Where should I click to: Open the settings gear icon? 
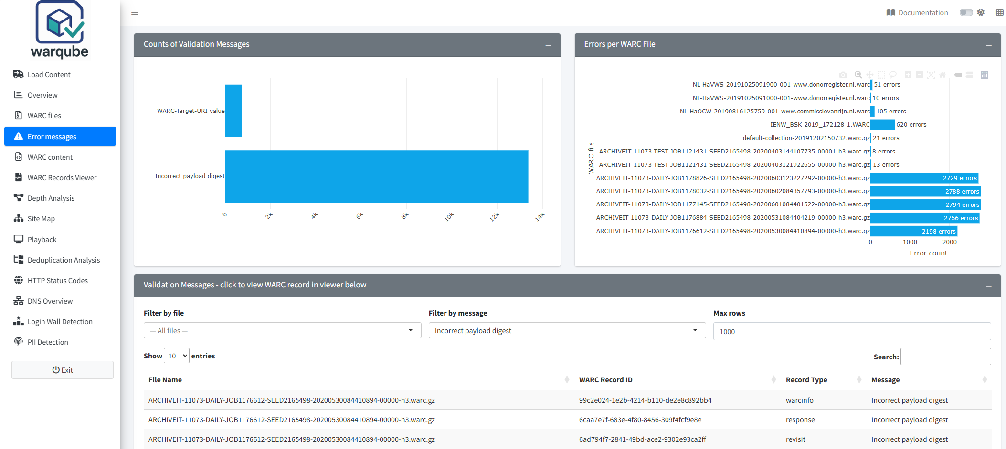[981, 12]
